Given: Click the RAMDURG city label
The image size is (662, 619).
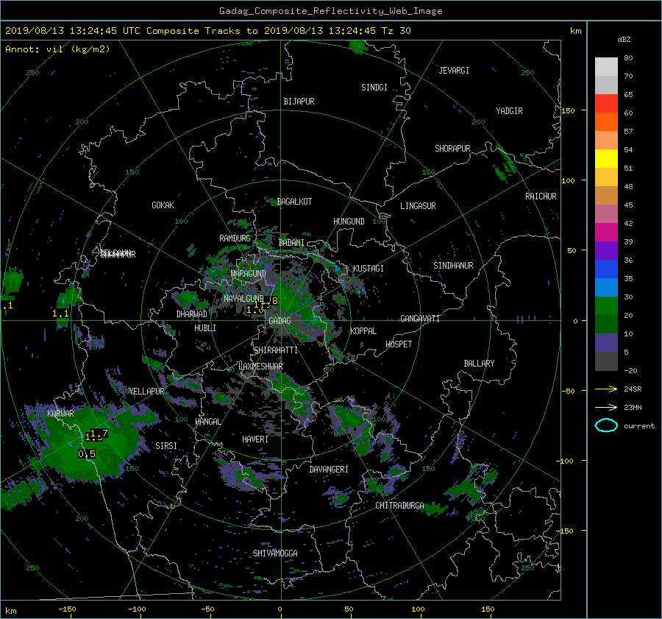Looking at the screenshot, I should click(235, 238).
